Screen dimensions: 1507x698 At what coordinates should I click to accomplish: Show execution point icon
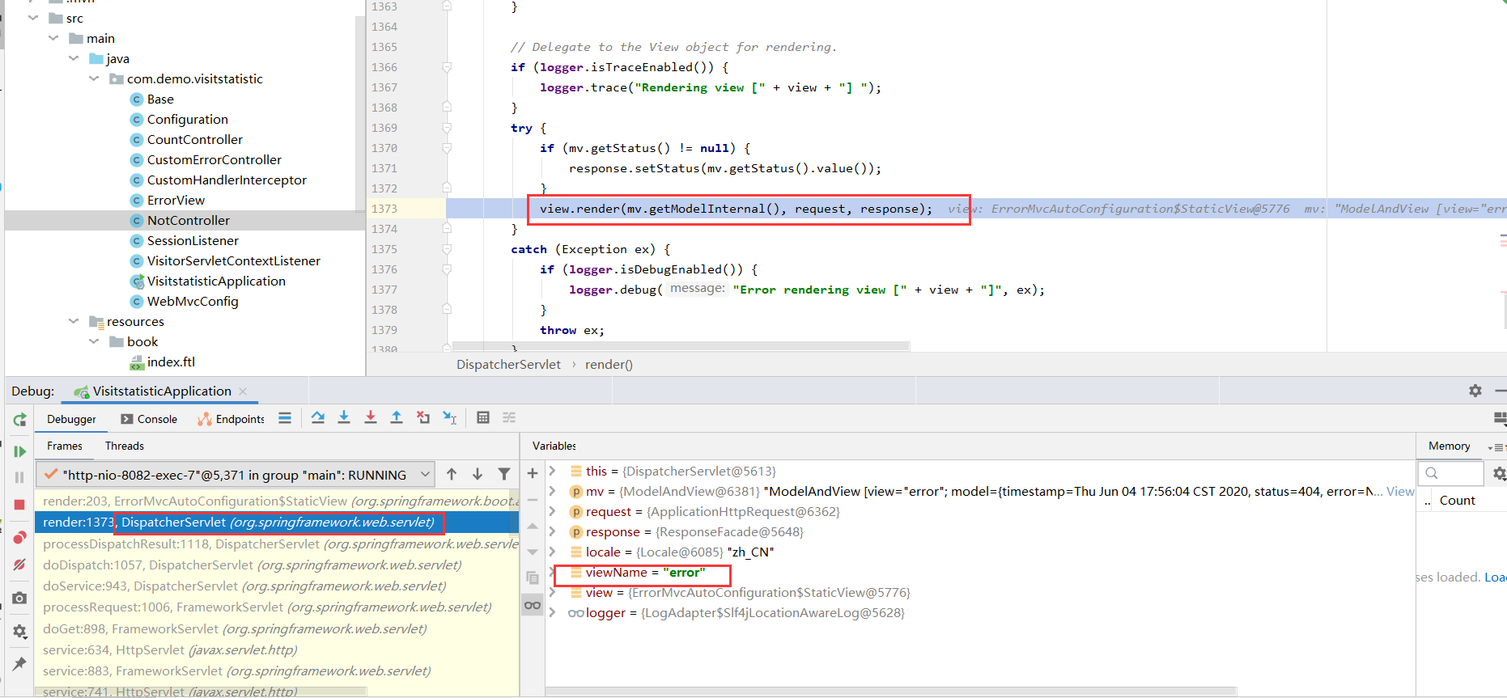pos(285,418)
